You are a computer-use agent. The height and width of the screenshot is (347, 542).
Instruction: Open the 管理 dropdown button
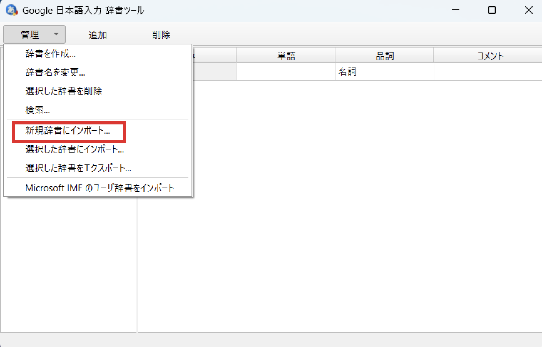34,34
